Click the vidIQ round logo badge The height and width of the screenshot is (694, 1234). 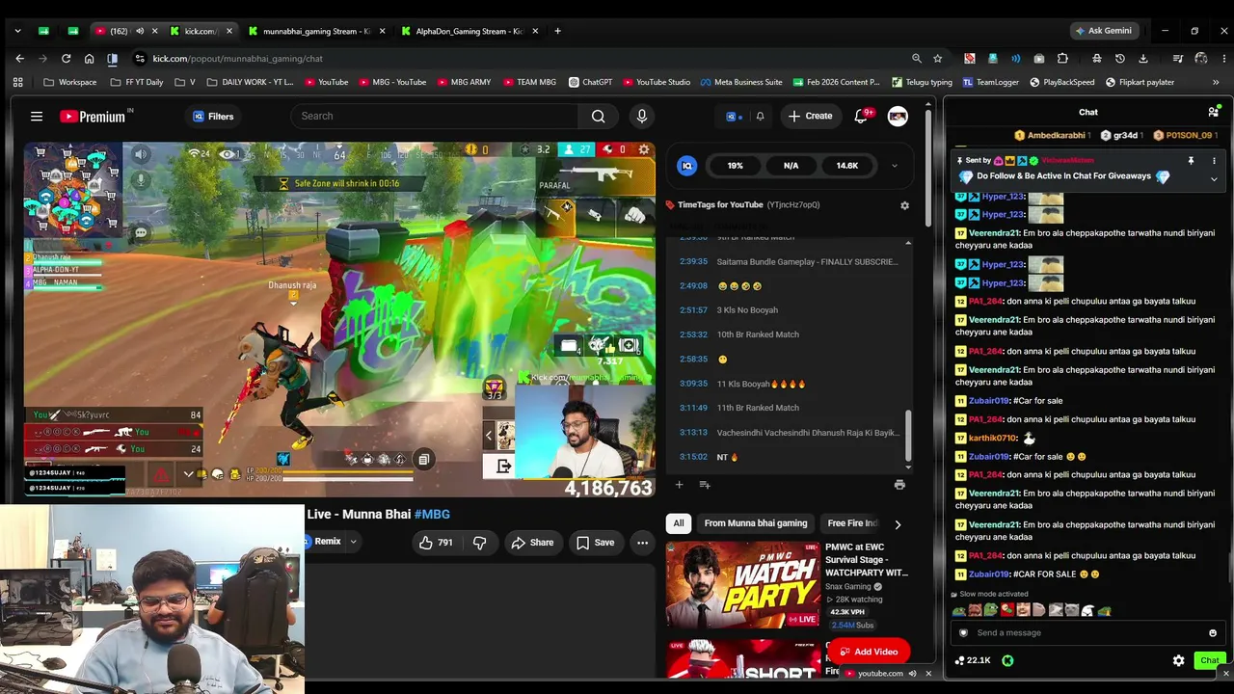[x=686, y=166]
